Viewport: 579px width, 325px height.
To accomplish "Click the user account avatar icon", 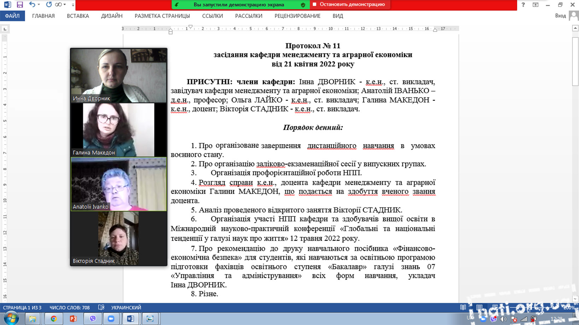I will point(573,16).
